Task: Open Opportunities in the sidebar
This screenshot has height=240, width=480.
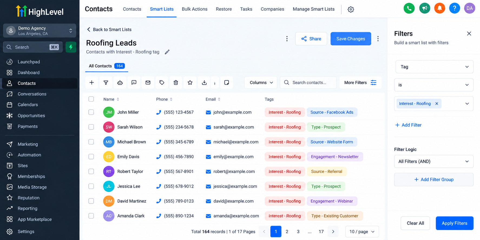Action: 40,116
